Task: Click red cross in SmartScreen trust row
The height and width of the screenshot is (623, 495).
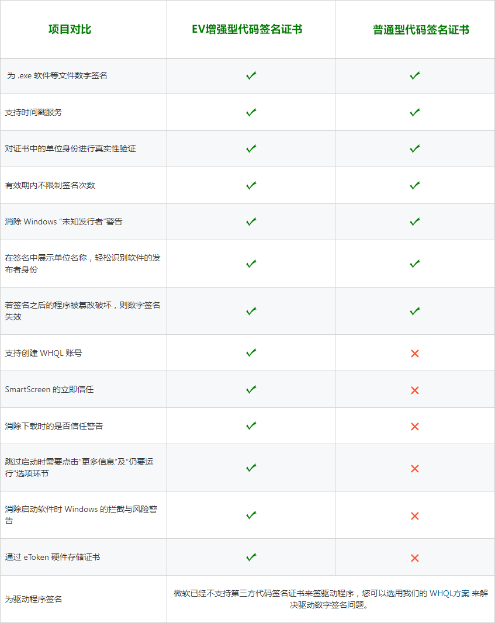Action: (415, 390)
